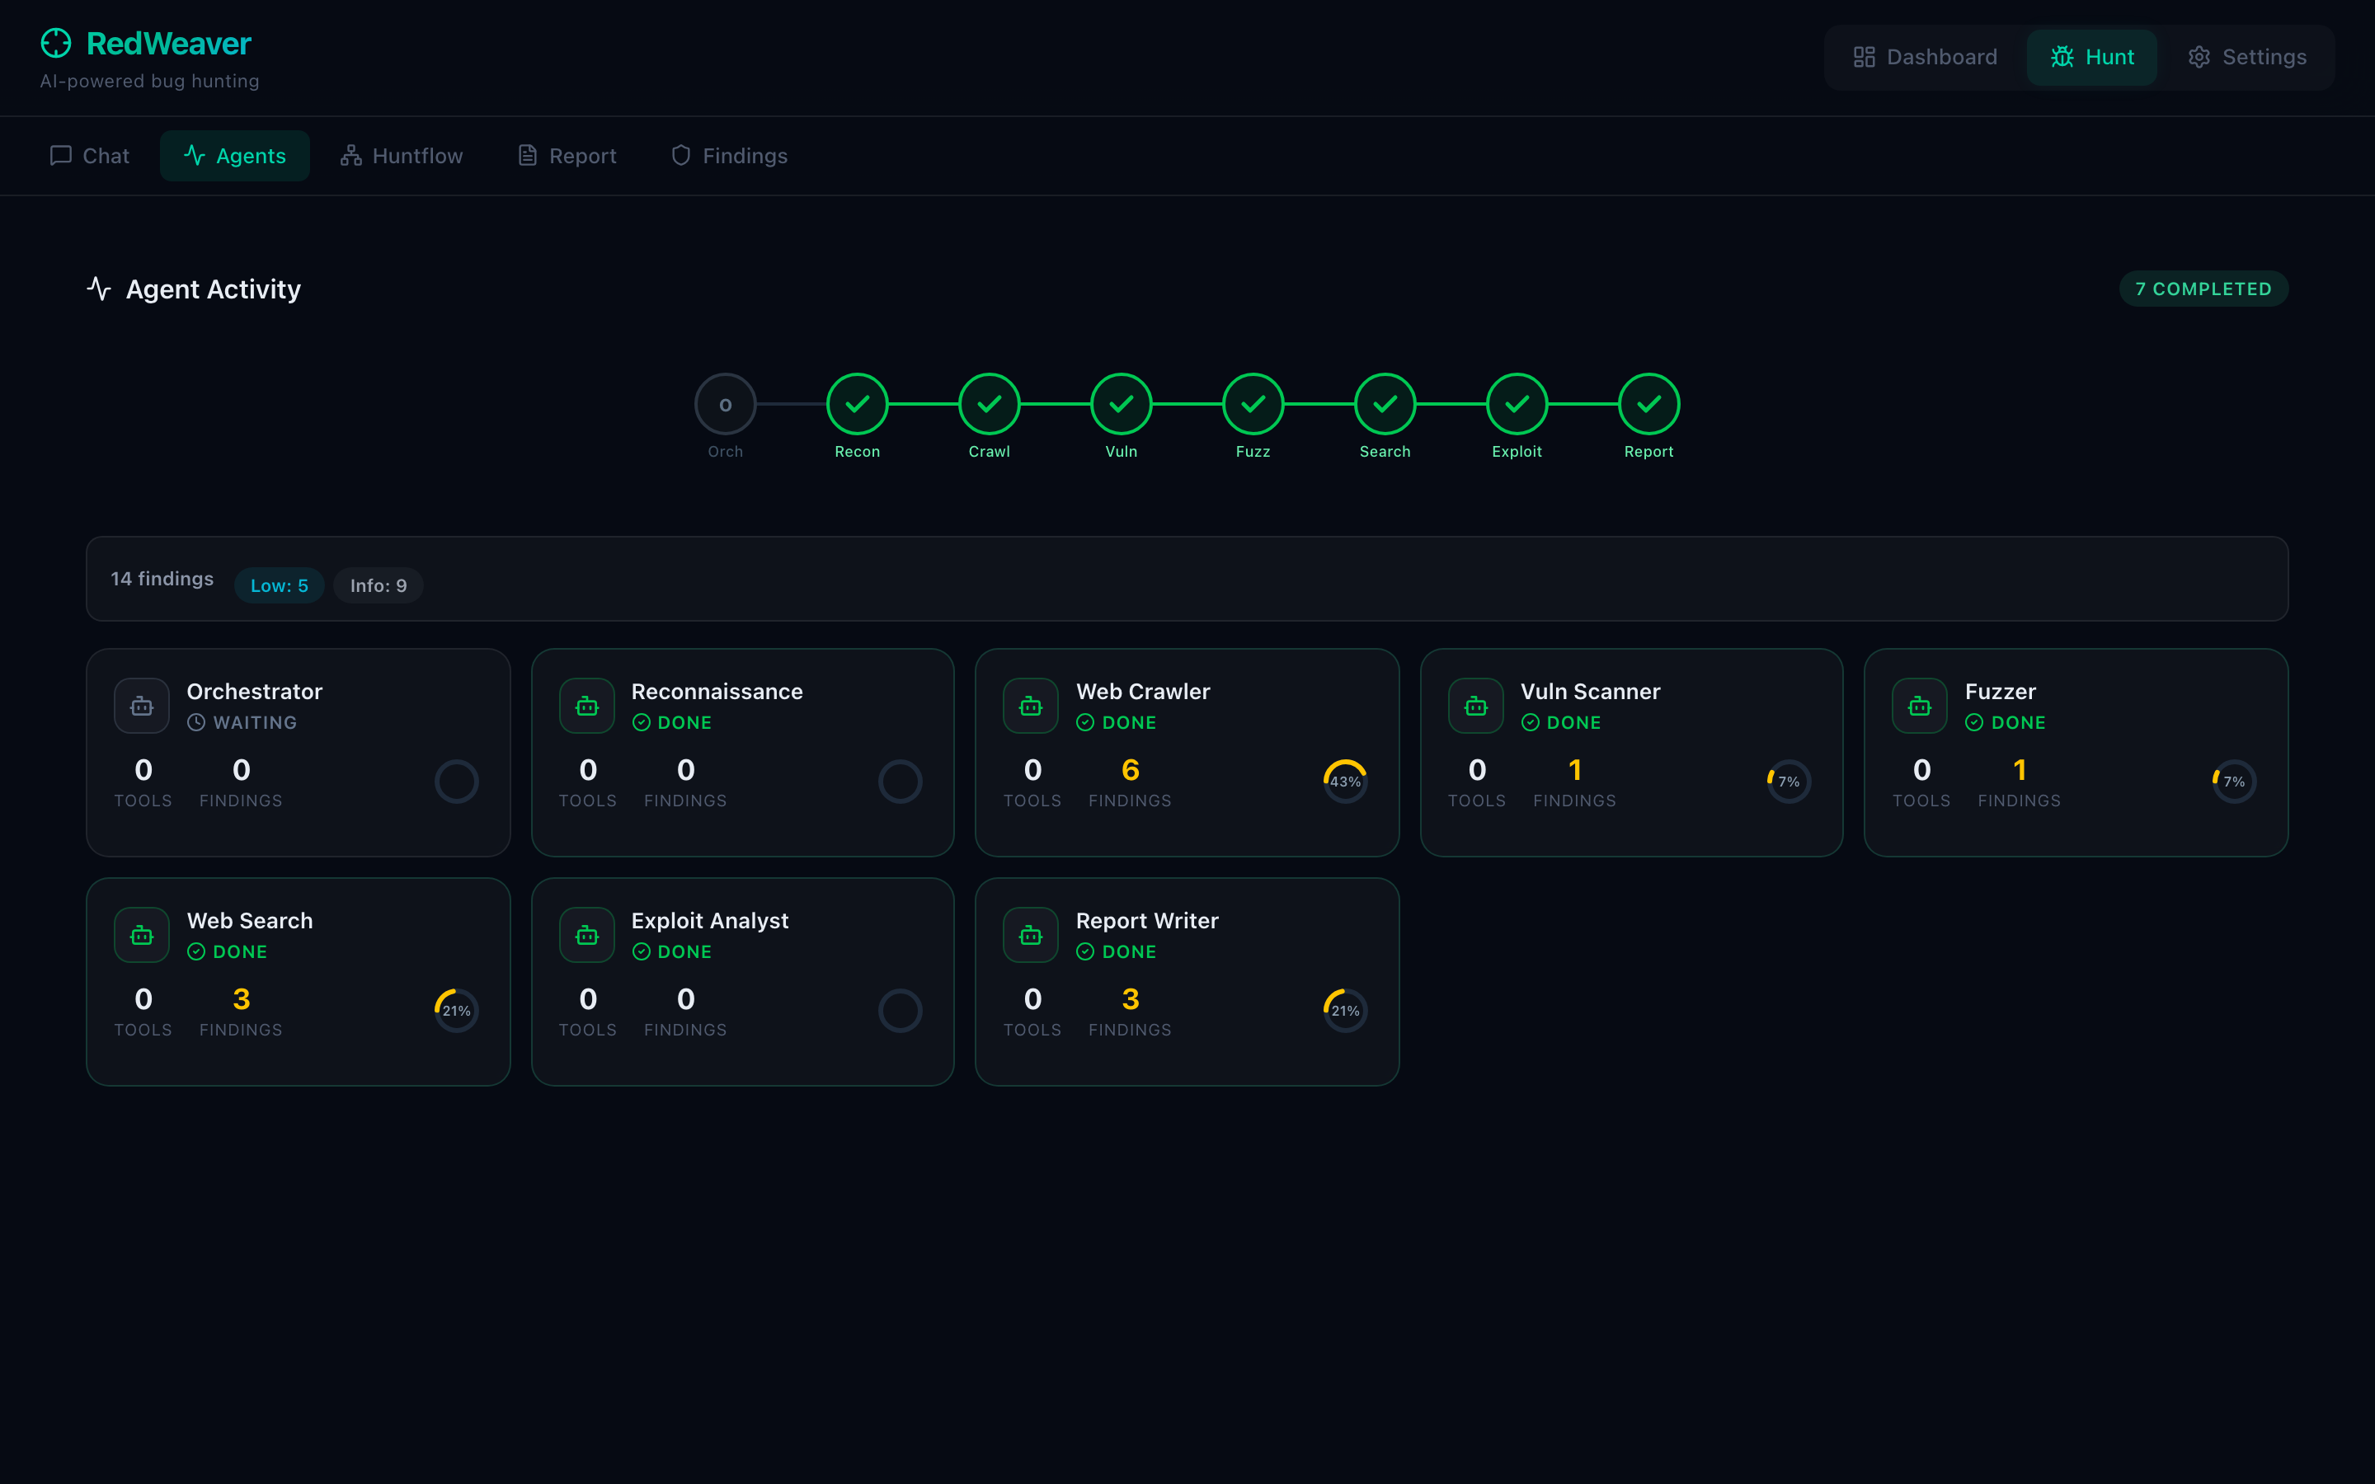Select the Orch pipeline step circle
Screen dimensions: 2375x1484
725,403
